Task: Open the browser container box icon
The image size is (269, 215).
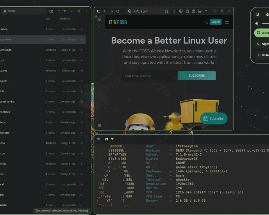Action: point(193,11)
